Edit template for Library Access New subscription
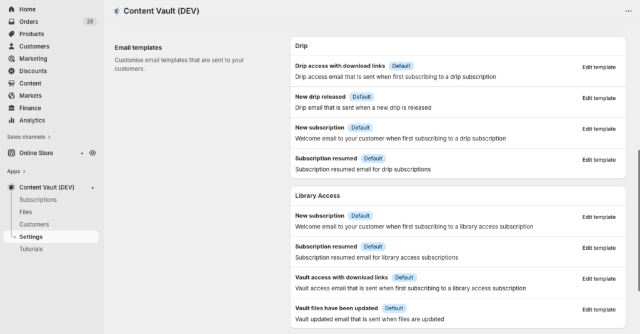Viewport: 640px width, 334px height. (x=599, y=217)
